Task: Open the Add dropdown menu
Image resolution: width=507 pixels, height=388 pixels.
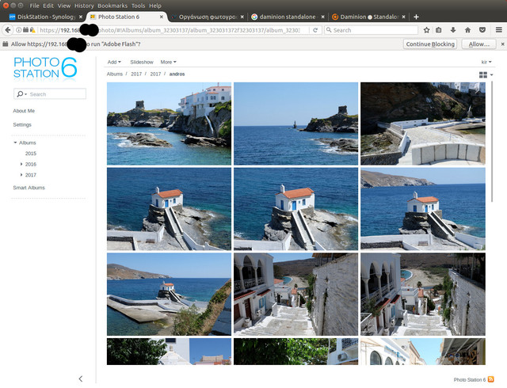Action: point(113,62)
